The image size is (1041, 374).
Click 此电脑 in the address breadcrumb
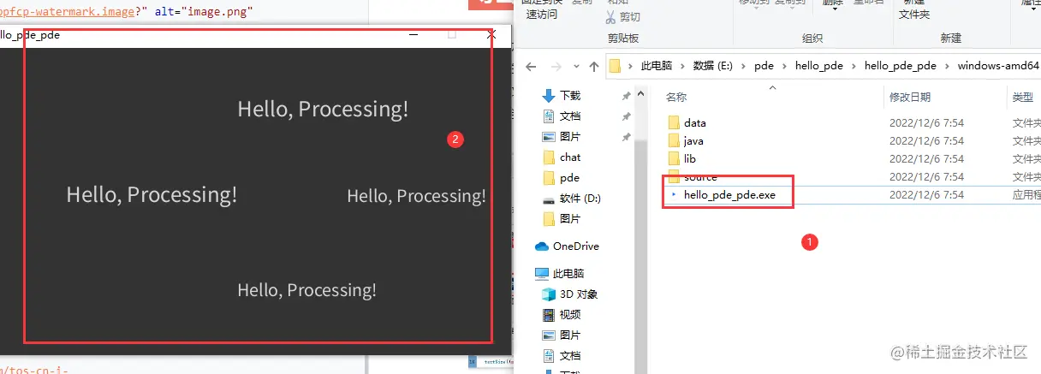(x=656, y=66)
